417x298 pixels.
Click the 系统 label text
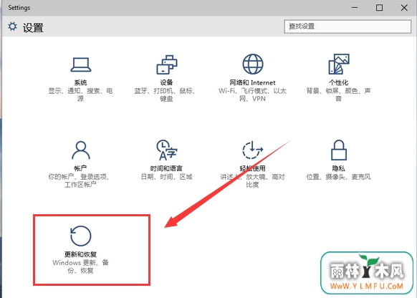point(80,82)
